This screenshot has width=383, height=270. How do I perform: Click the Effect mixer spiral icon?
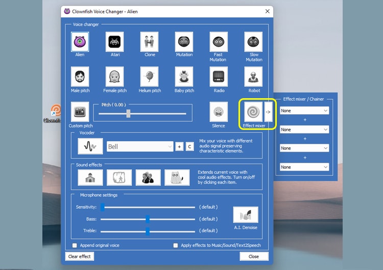point(253,112)
